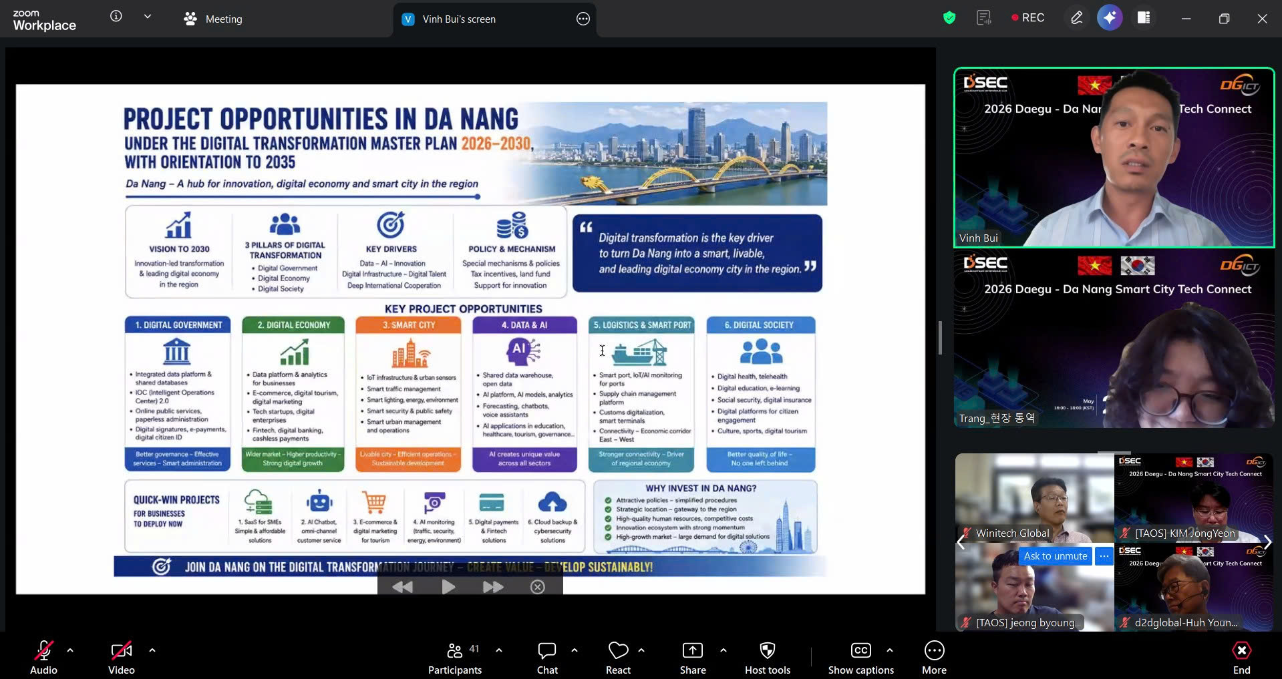The height and width of the screenshot is (679, 1282).
Task: Click the "Vinh Bui" name label
Action: (x=978, y=238)
